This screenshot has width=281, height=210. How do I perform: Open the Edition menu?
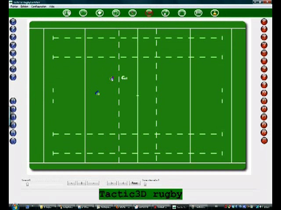point(24,7)
